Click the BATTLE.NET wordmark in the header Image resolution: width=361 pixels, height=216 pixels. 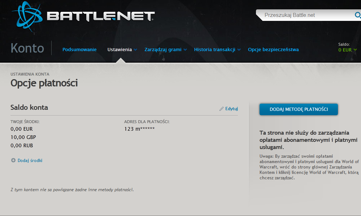pyautogui.click(x=100, y=16)
